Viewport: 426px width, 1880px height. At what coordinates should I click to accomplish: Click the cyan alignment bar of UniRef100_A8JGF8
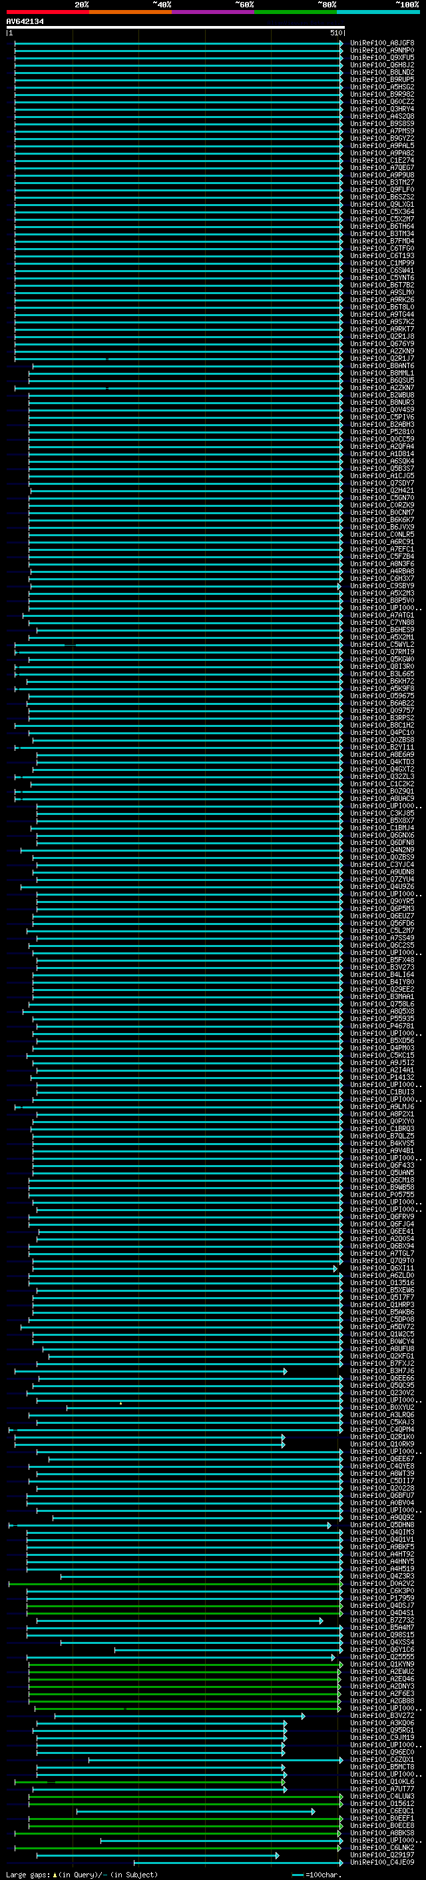(178, 43)
